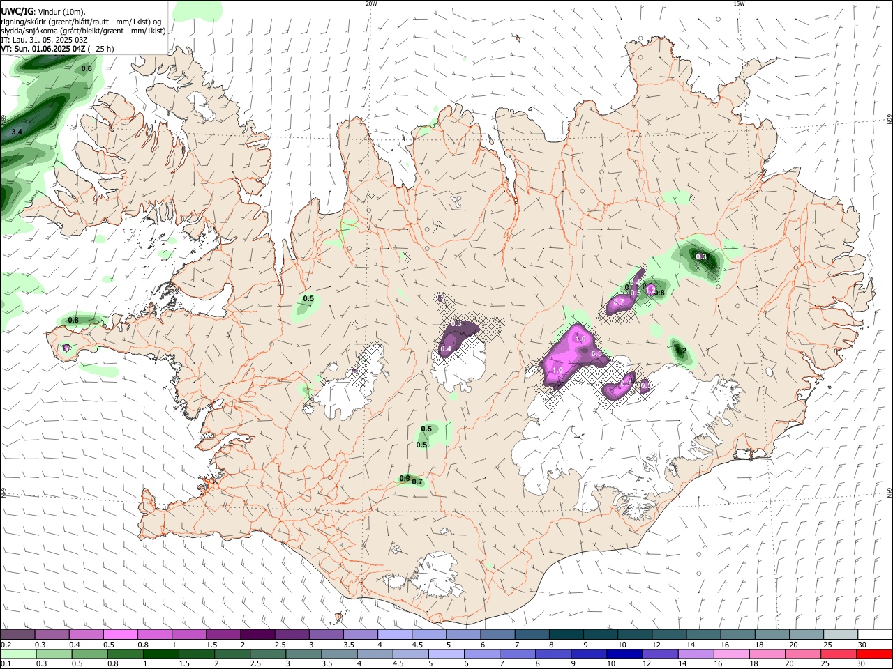893x669 pixels.
Task: Select the darkest purple 2 swatch in upper legend
Action: point(257,635)
